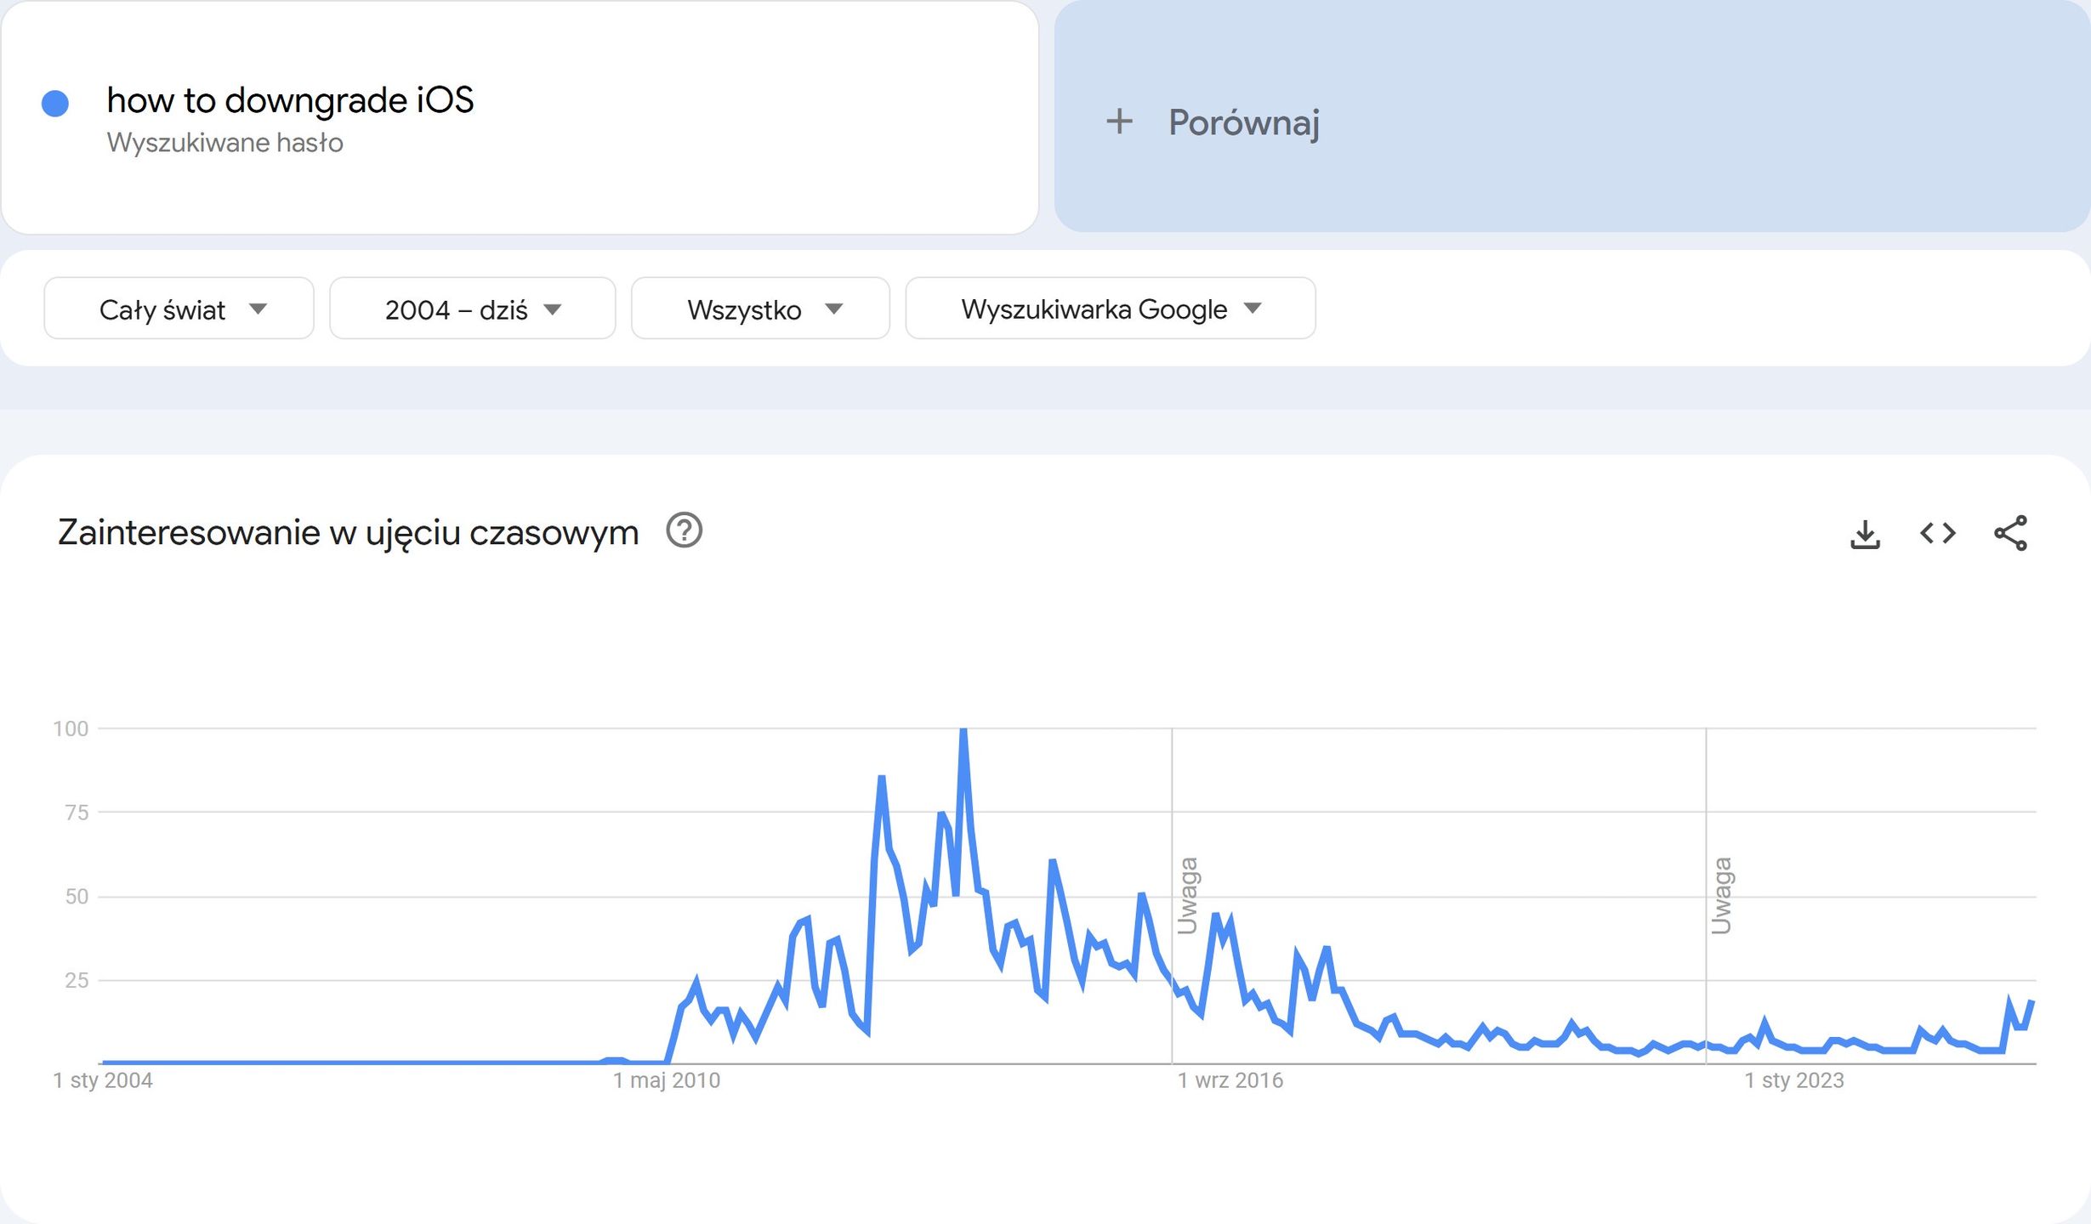
Task: Click the Wyszukiwane hasło subtitle label
Action: (x=225, y=143)
